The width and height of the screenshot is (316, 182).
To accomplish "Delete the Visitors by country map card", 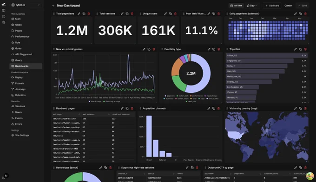I will point(305,108).
